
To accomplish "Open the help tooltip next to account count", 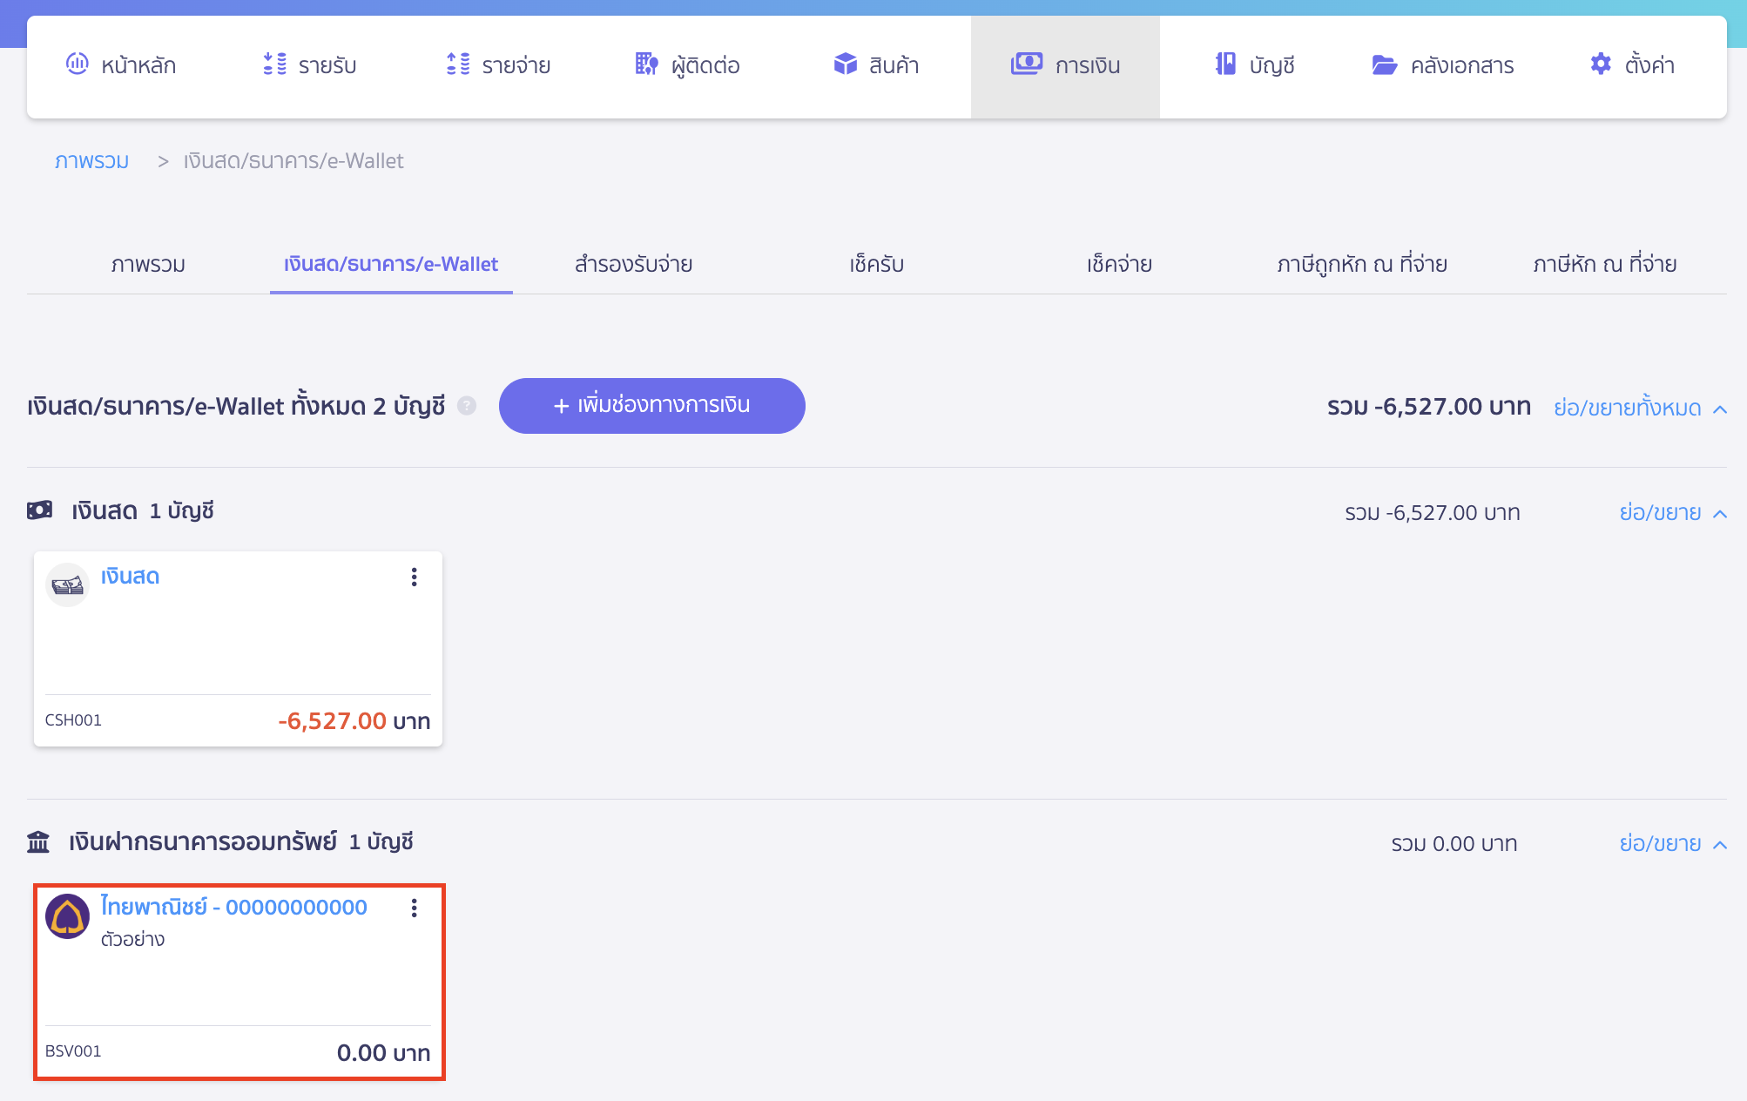I will coord(467,406).
